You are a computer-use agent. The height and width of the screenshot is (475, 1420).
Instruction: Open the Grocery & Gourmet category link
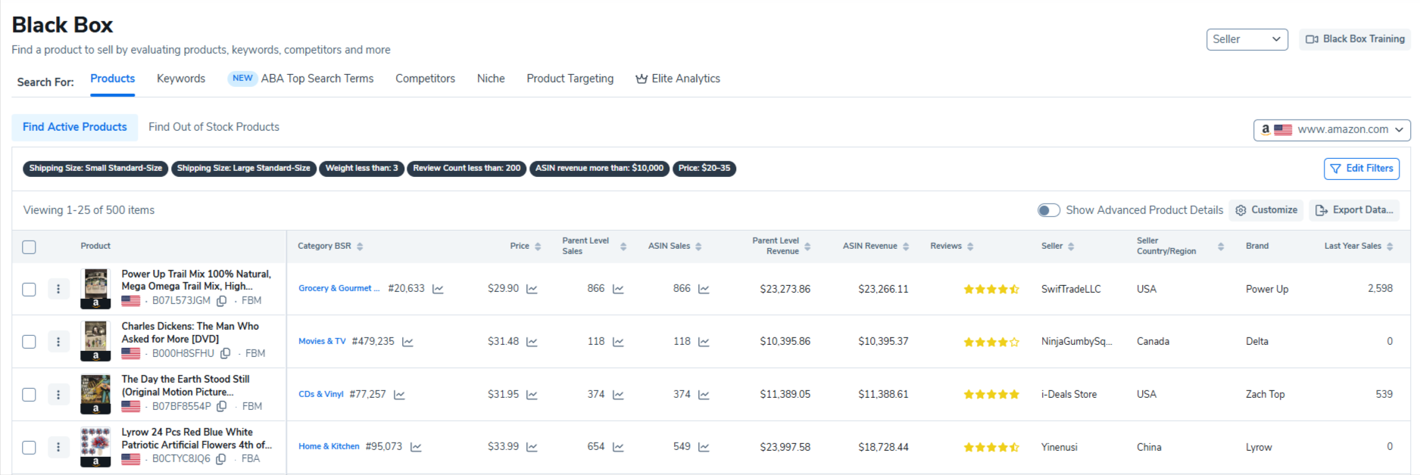click(x=339, y=289)
